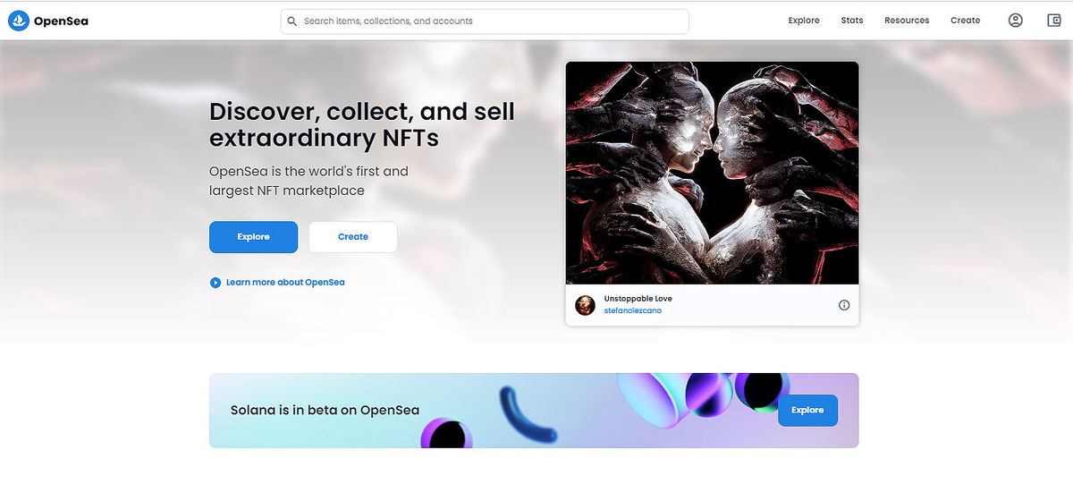This screenshot has width=1073, height=484.
Task: Click the Solana is in beta on OpenSea text
Action: coord(325,411)
